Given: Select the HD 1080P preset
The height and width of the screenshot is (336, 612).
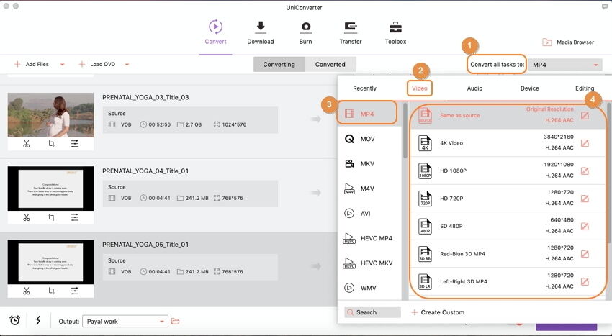Looking at the screenshot, I should coord(508,171).
